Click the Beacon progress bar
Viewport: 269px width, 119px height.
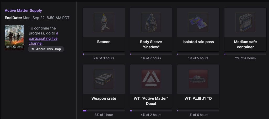point(104,54)
